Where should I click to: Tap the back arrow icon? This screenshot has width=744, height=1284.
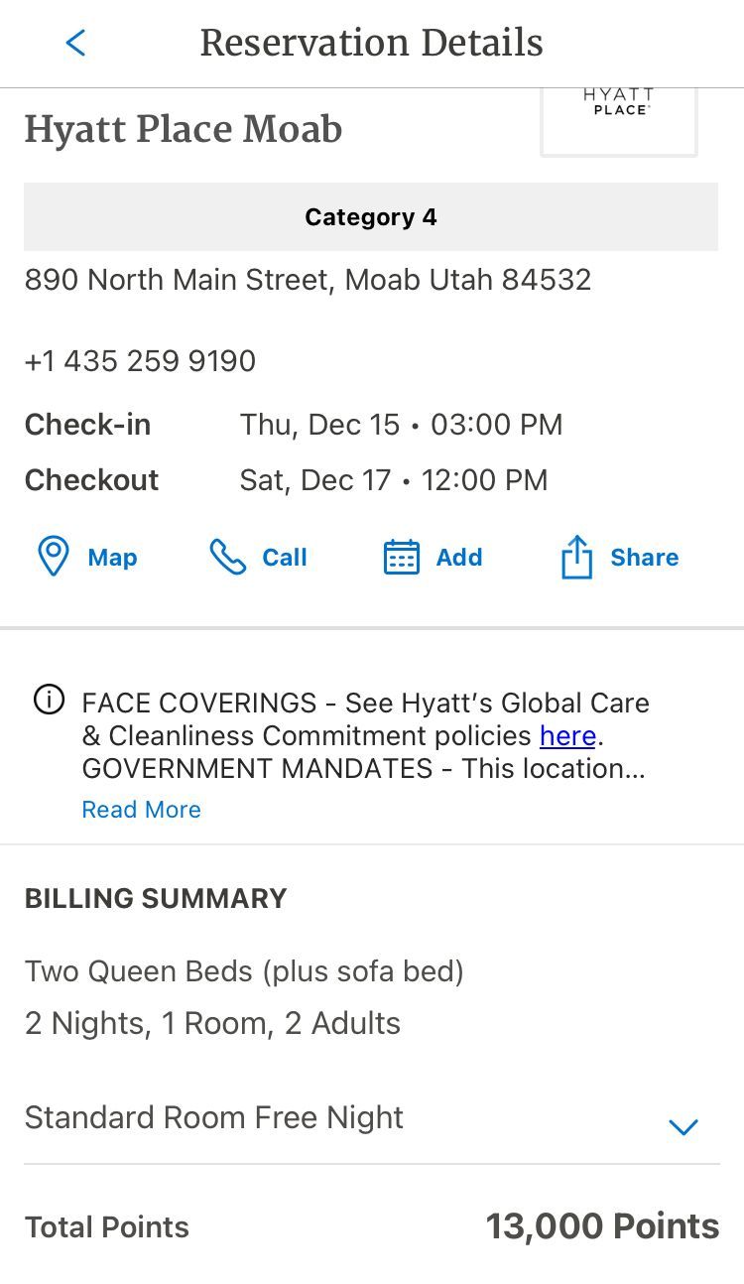pyautogui.click(x=75, y=43)
